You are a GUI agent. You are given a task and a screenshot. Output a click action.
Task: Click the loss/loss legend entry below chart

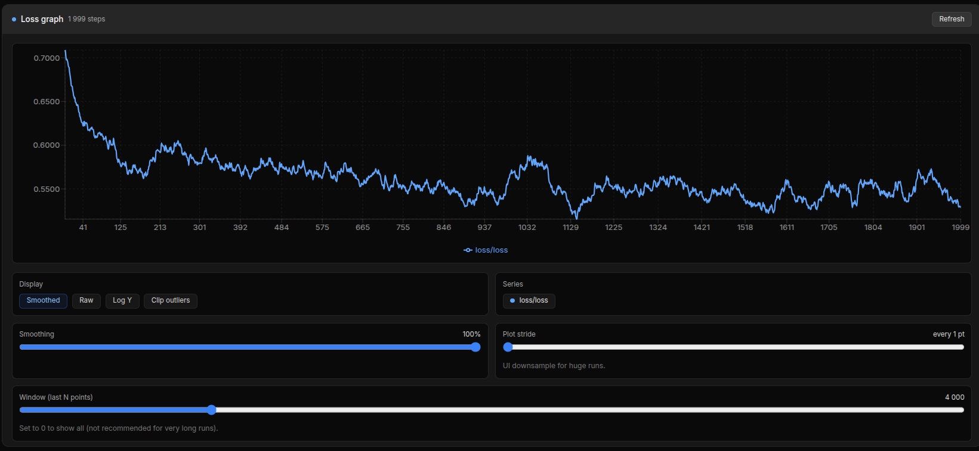[x=486, y=250]
